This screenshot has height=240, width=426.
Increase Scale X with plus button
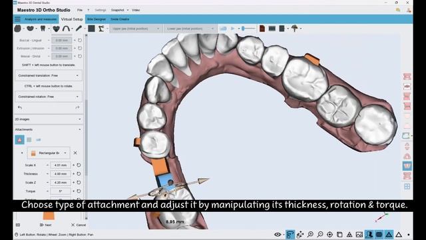[x=73, y=165]
